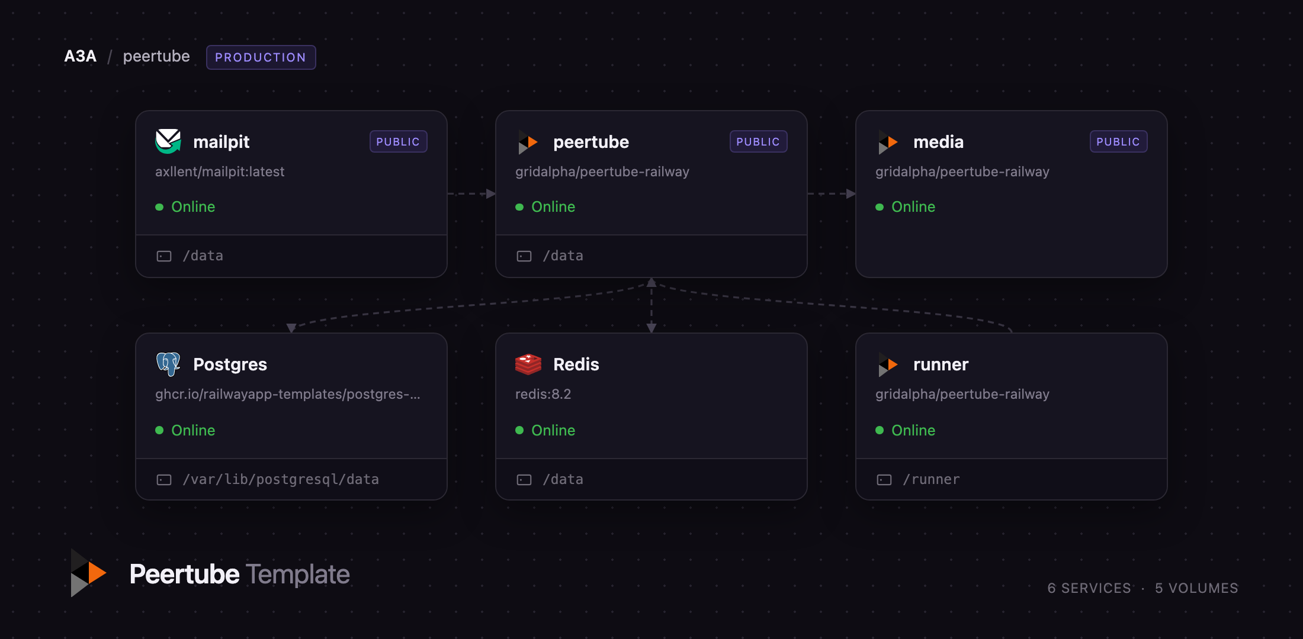1303x639 pixels.
Task: Click green status dot in Postgres card
Action: click(159, 430)
